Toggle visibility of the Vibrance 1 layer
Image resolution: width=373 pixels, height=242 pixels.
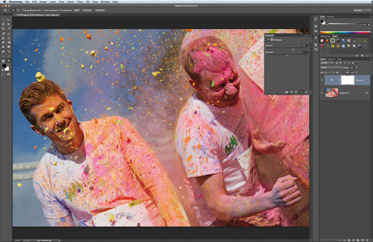[x=322, y=80]
